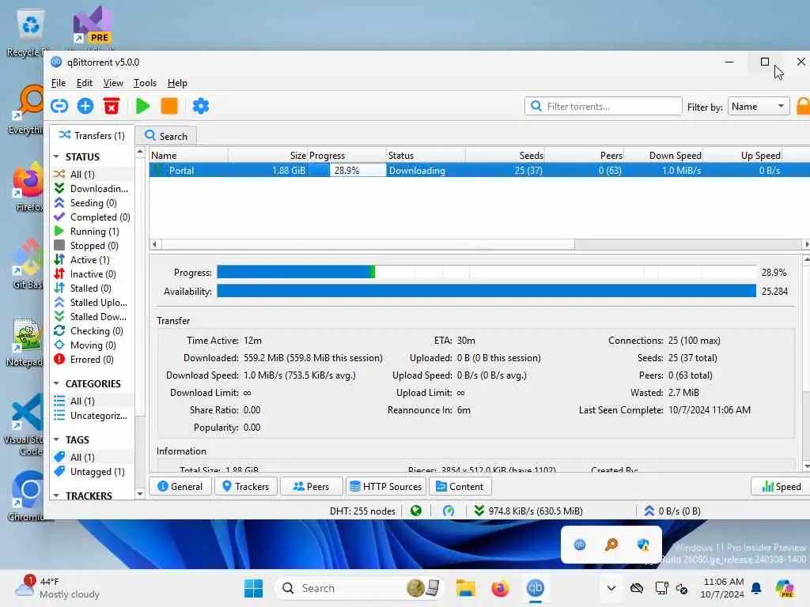Filter by Errored (0) status
The image size is (810, 607).
(92, 360)
